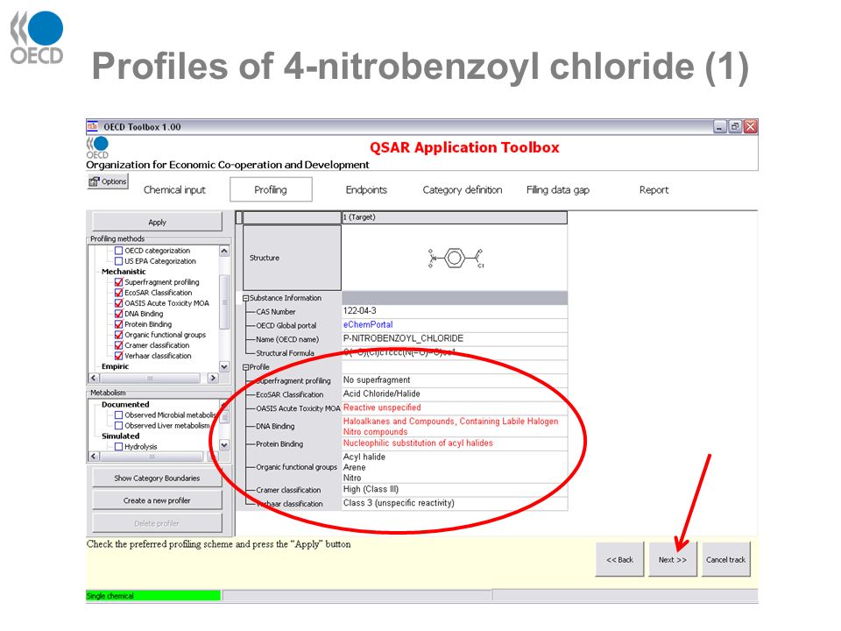The height and width of the screenshot is (631, 841).
Task: Toggle the Protein Binding profiler checkbox
Action: click(118, 324)
